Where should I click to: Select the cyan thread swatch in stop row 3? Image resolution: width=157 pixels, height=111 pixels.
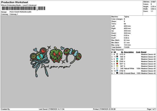coord(117,59)
